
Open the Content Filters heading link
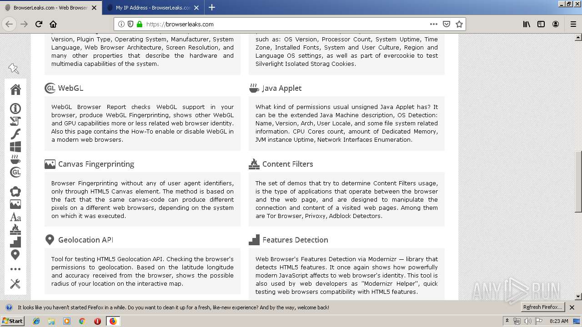(x=287, y=164)
